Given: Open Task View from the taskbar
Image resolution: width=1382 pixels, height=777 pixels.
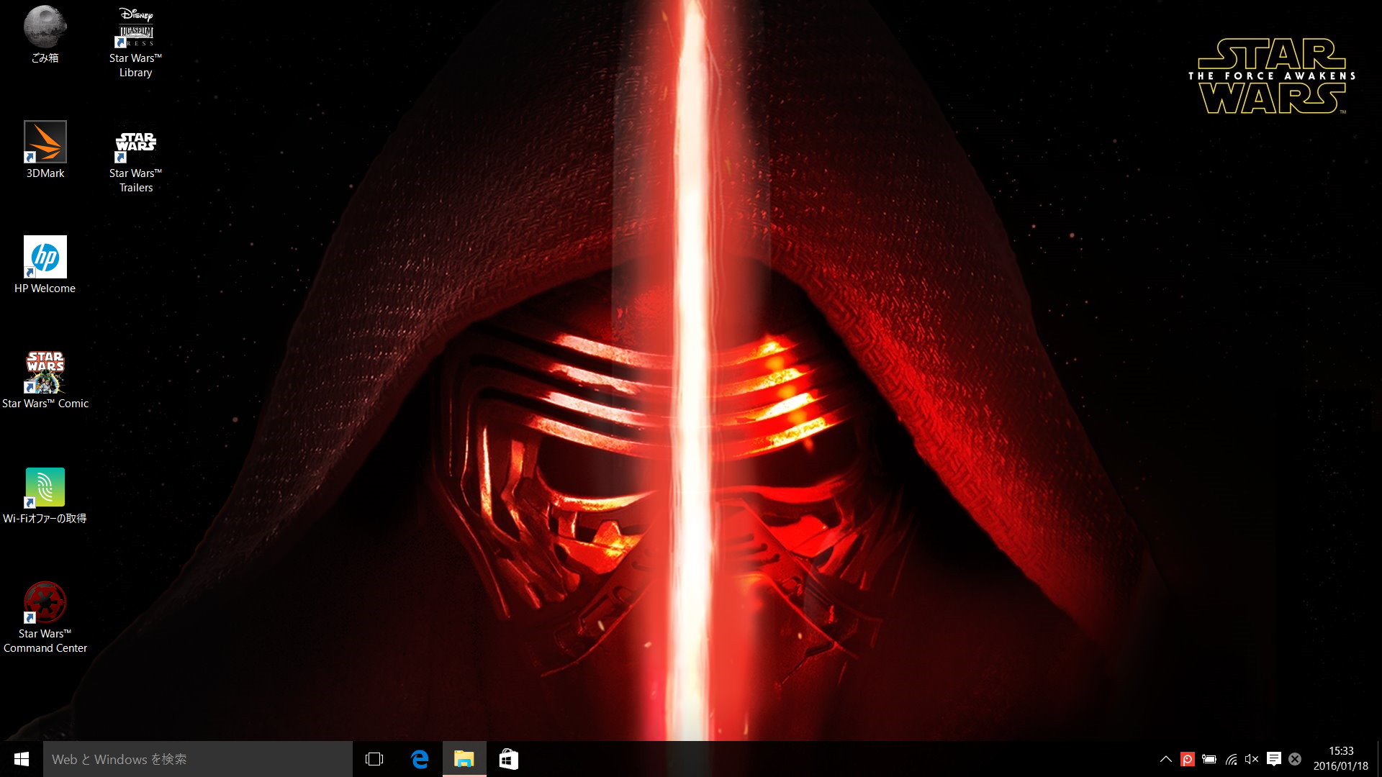Looking at the screenshot, I should click(x=374, y=759).
